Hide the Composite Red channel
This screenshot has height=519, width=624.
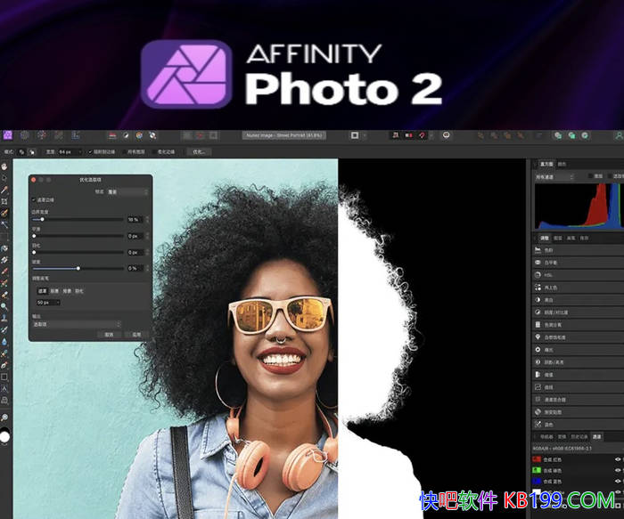618,459
